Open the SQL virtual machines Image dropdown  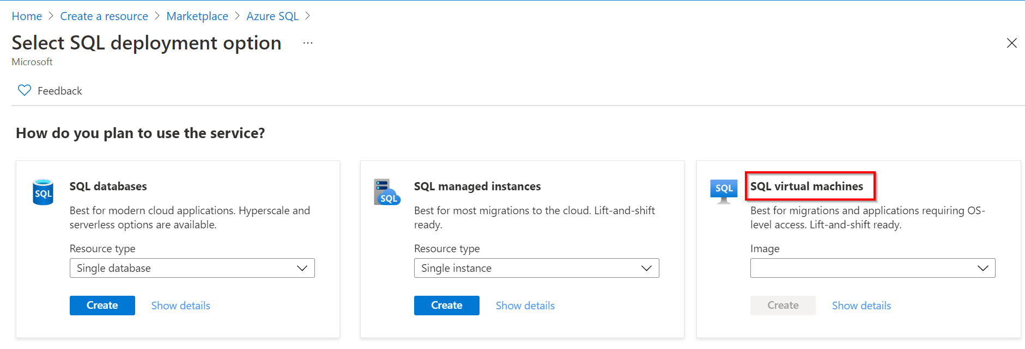tap(873, 268)
